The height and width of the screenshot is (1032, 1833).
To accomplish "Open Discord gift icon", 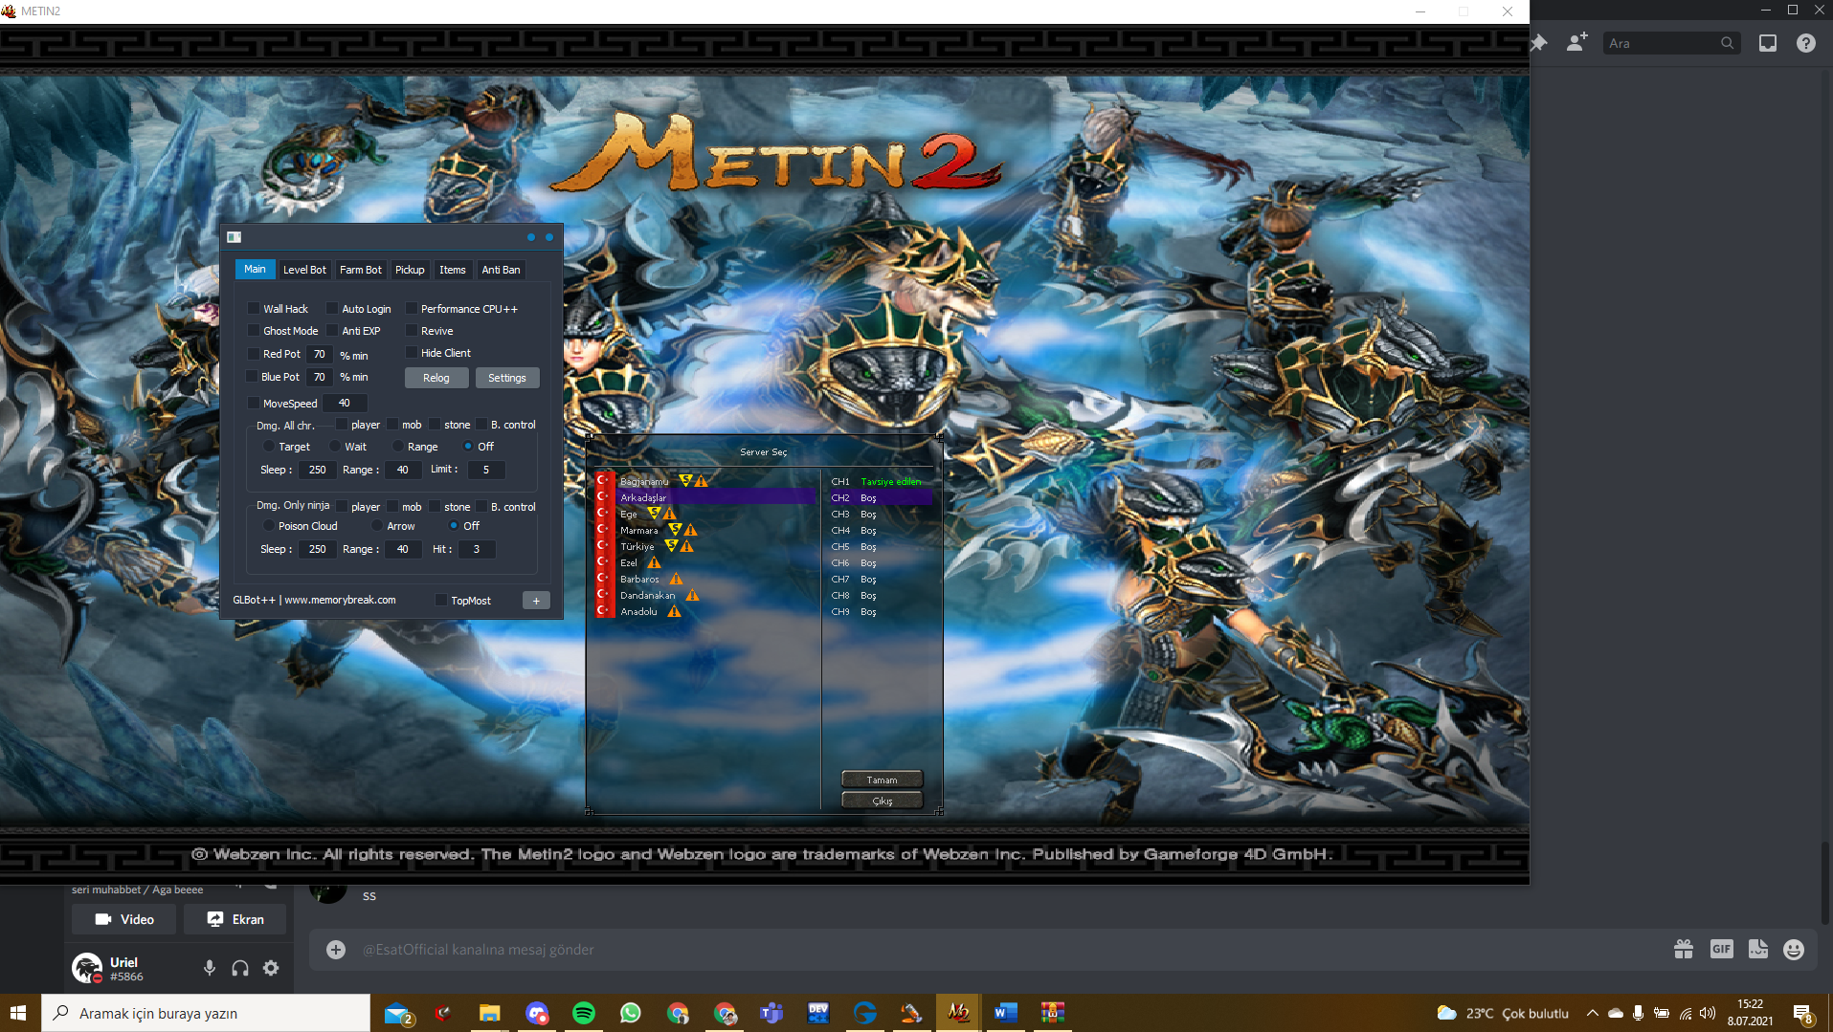I will [1684, 949].
